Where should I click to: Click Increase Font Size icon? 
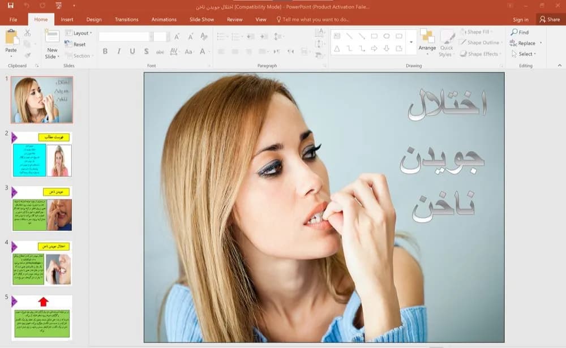coord(177,36)
